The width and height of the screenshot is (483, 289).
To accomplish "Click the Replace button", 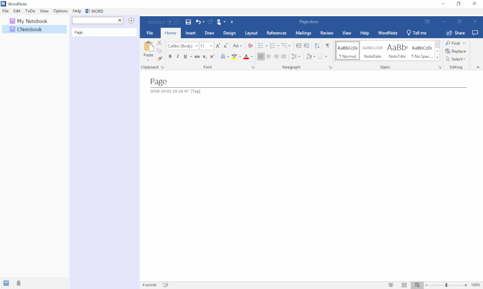I will point(455,51).
